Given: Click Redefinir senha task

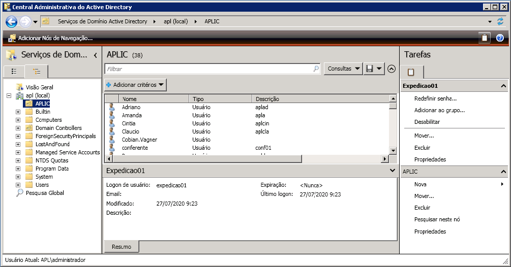Looking at the screenshot, I should pos(435,98).
